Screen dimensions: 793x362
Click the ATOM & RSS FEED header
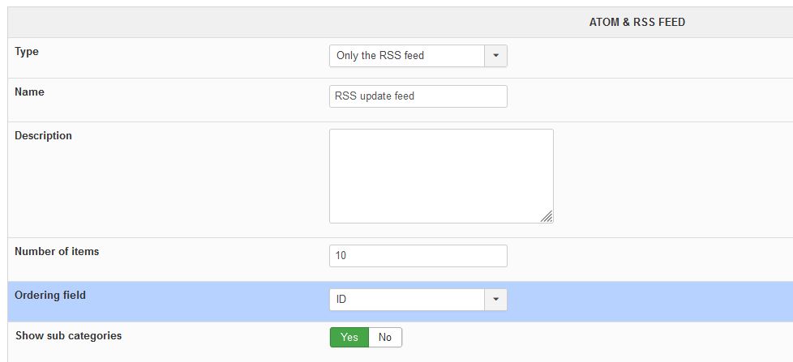pos(637,23)
